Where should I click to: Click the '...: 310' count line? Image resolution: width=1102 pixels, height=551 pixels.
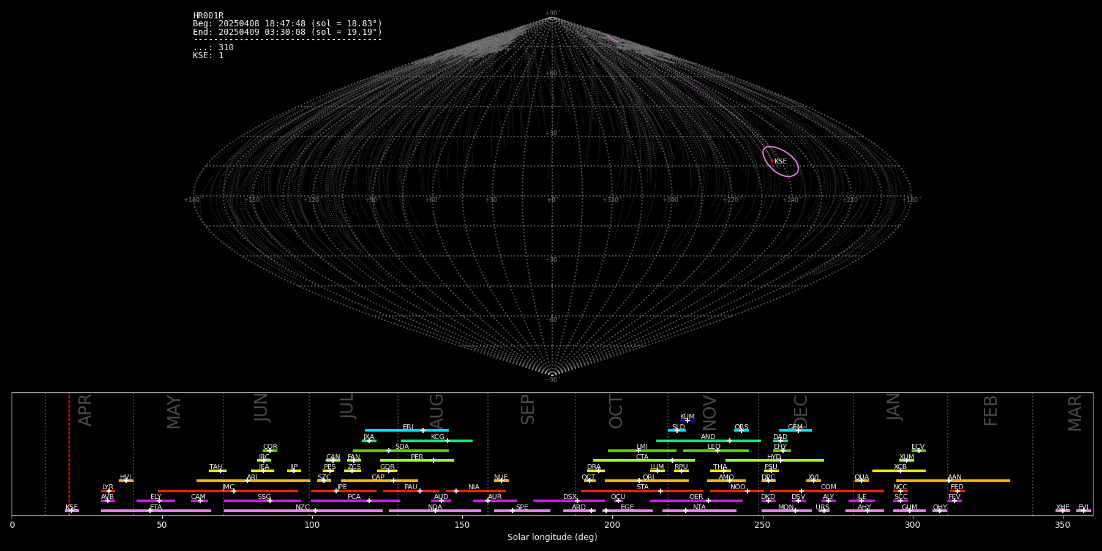click(213, 47)
